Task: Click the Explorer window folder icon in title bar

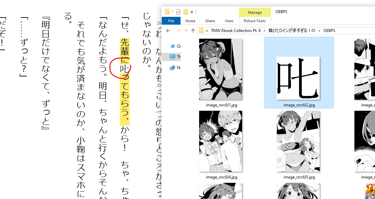Action: coord(167,12)
